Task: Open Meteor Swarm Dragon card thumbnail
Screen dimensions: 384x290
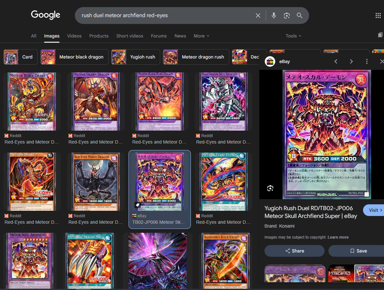Action: pos(96,102)
